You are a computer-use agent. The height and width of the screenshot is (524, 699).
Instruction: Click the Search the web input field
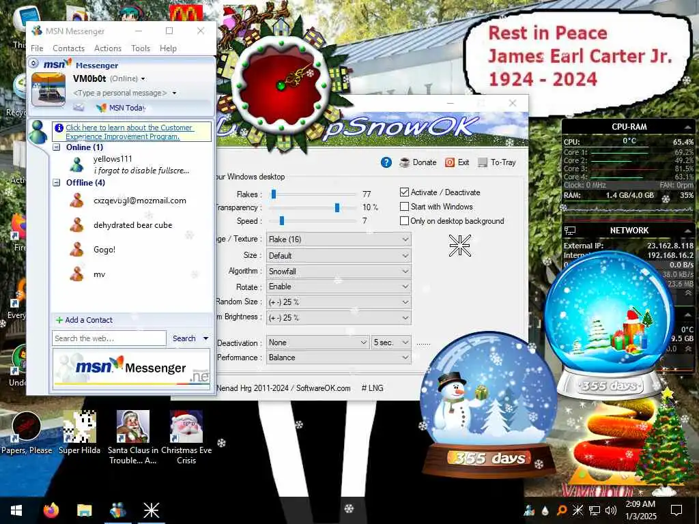click(109, 338)
